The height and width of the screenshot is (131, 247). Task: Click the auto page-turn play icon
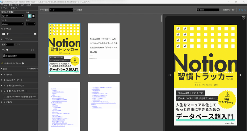4,56
